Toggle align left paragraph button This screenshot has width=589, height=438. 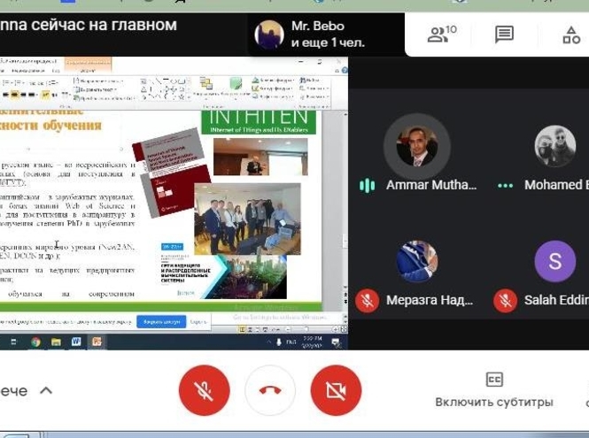point(5,95)
